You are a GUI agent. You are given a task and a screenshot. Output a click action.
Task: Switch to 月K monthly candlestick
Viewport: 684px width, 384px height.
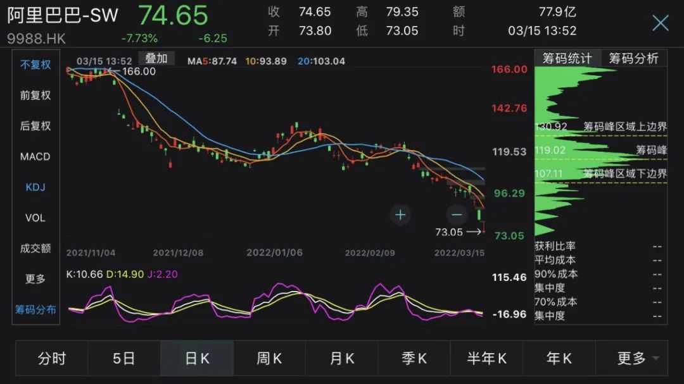point(341,358)
